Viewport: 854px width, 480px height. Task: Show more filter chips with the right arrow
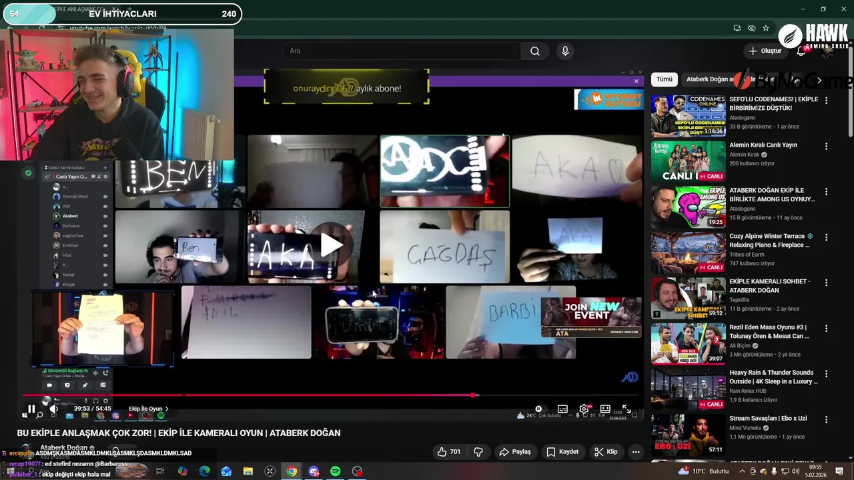[819, 80]
